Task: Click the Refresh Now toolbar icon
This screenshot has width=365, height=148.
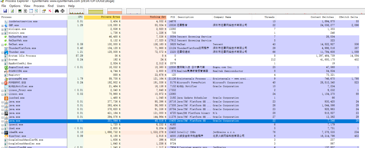Action: point(13,11)
